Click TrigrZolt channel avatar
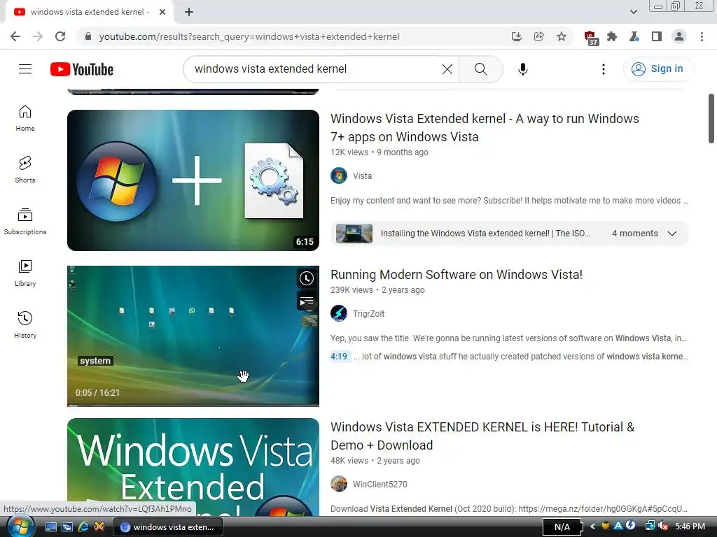Viewport: 717px width, 537px height. (339, 314)
